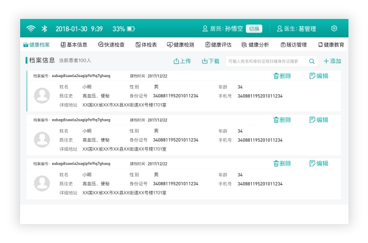This screenshot has width=368, height=243.
Task: Click the third record's creation date 2017/12/22
Action: coord(158,164)
